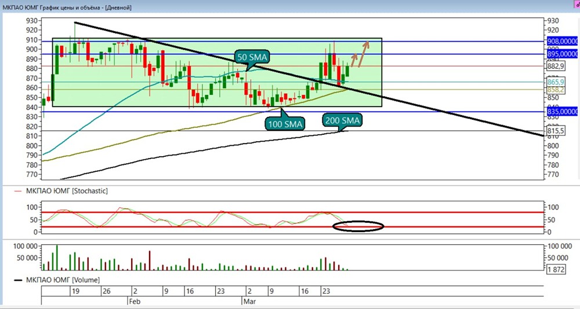Click the '16' date label in February

190,291
